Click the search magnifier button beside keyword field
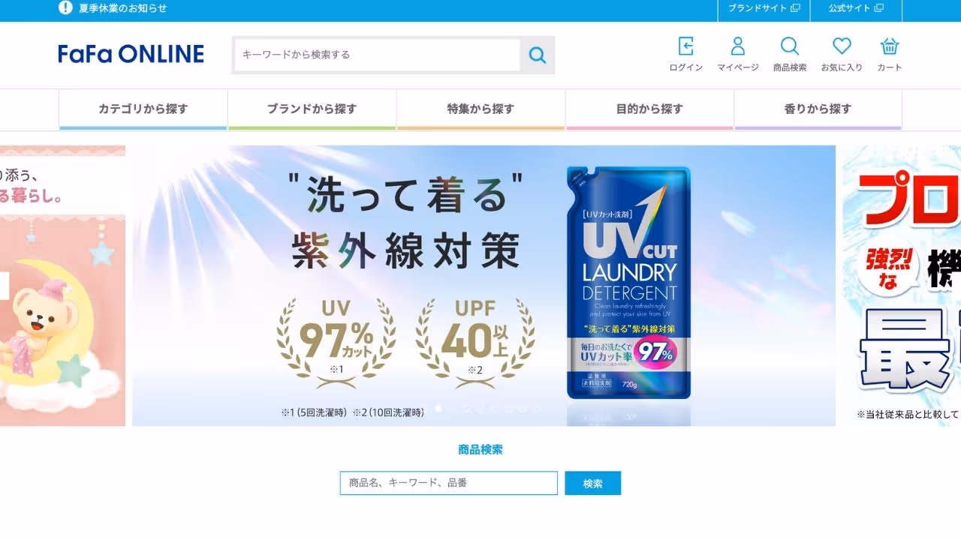 click(x=538, y=55)
